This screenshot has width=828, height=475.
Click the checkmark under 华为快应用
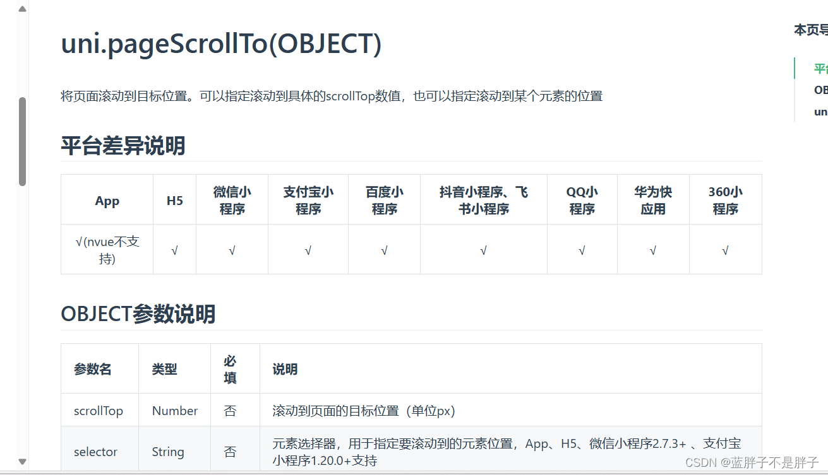click(653, 250)
